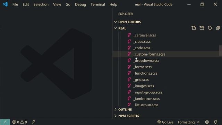The image size is (222, 125).
Task: Click the explorer vertical scrollbar thumb
Action: (x=221, y=51)
